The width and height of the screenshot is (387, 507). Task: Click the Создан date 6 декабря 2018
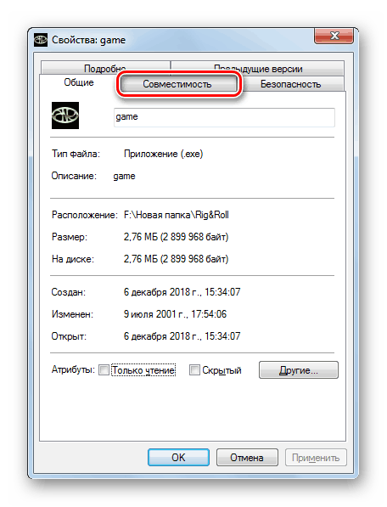[182, 292]
